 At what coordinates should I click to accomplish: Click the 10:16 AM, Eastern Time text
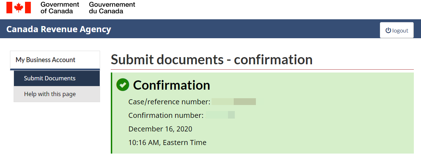(167, 142)
